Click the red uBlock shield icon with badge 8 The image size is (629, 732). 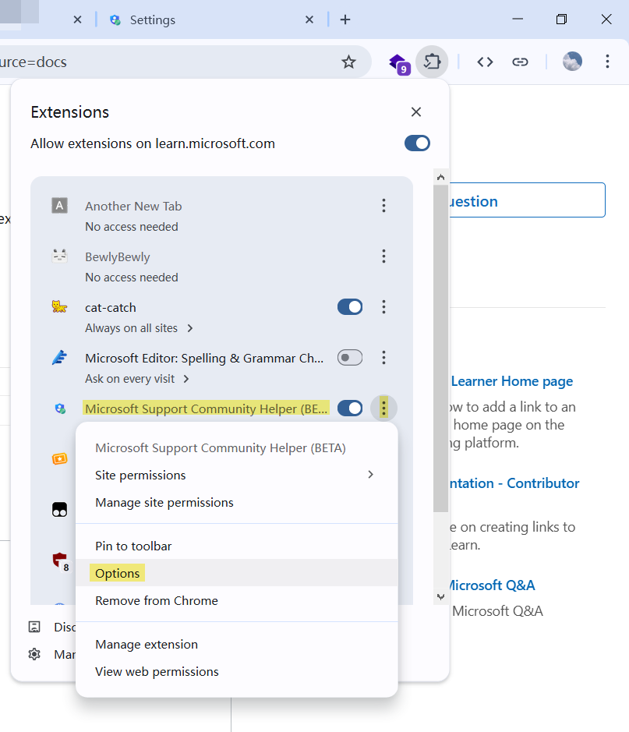coord(61,561)
